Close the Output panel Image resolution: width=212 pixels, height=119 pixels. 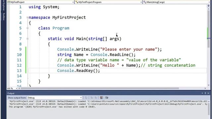(x=208, y=93)
